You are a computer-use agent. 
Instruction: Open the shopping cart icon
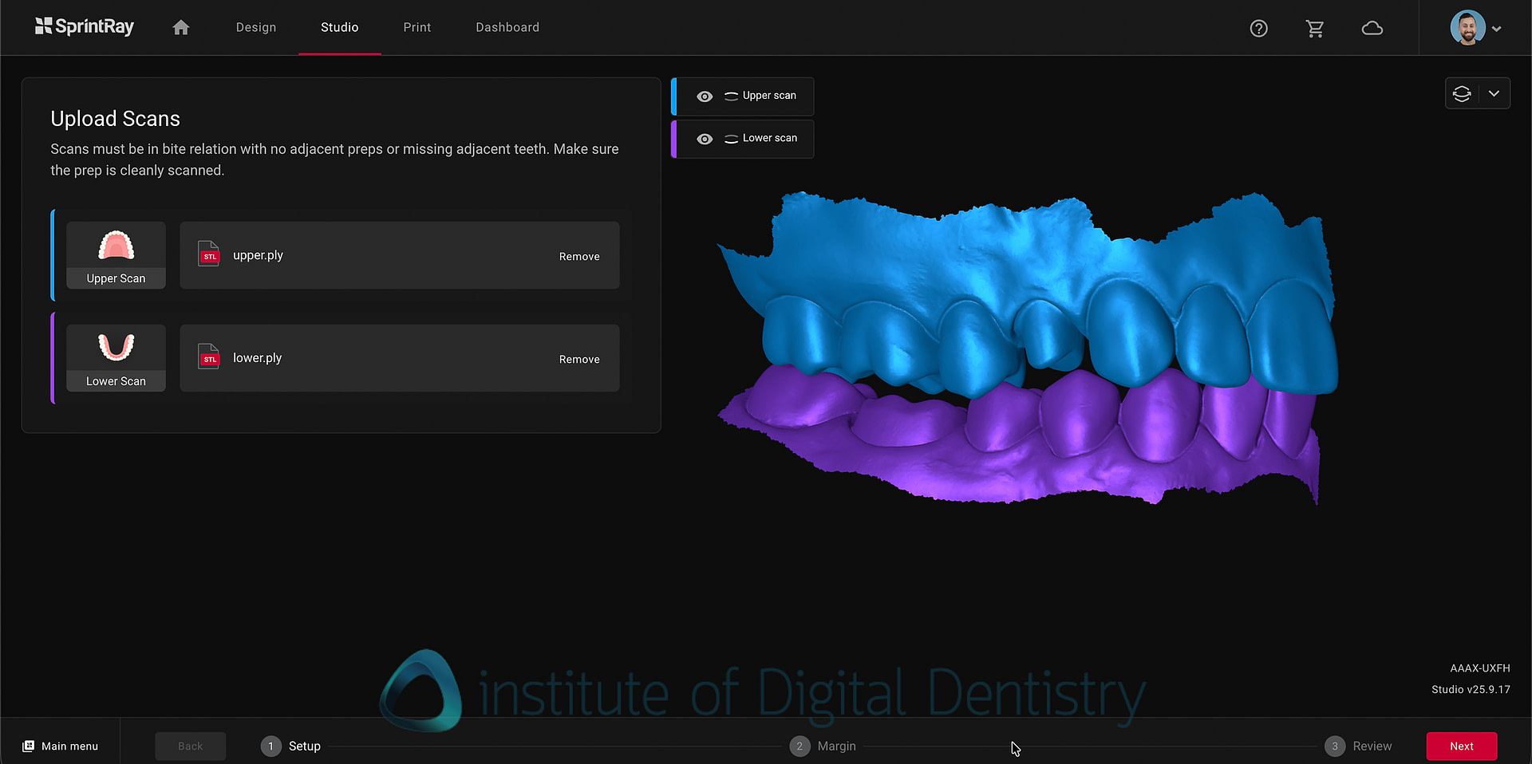coord(1315,29)
